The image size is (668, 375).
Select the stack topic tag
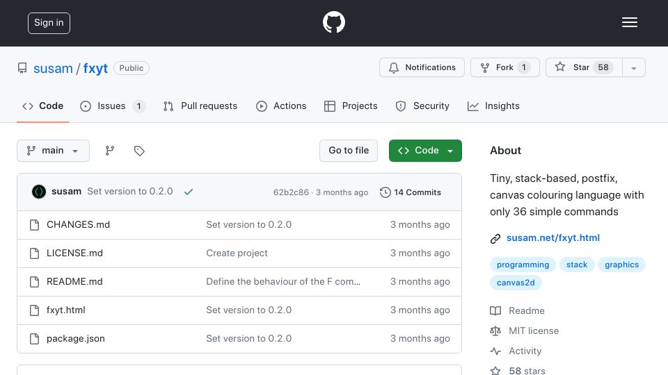pos(577,265)
